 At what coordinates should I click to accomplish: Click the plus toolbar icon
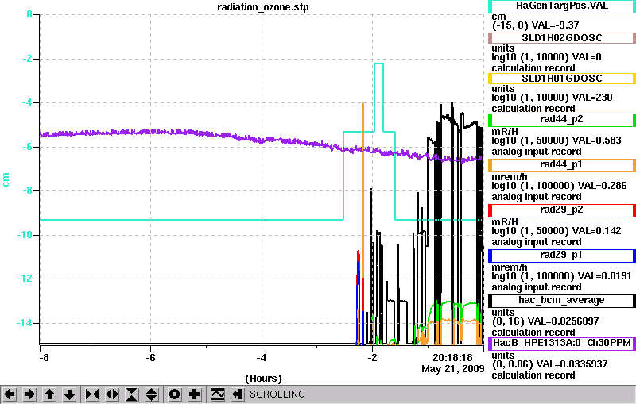(x=195, y=394)
